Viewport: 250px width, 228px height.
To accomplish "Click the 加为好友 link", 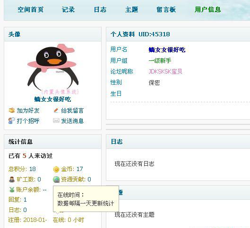I will [28, 111].
